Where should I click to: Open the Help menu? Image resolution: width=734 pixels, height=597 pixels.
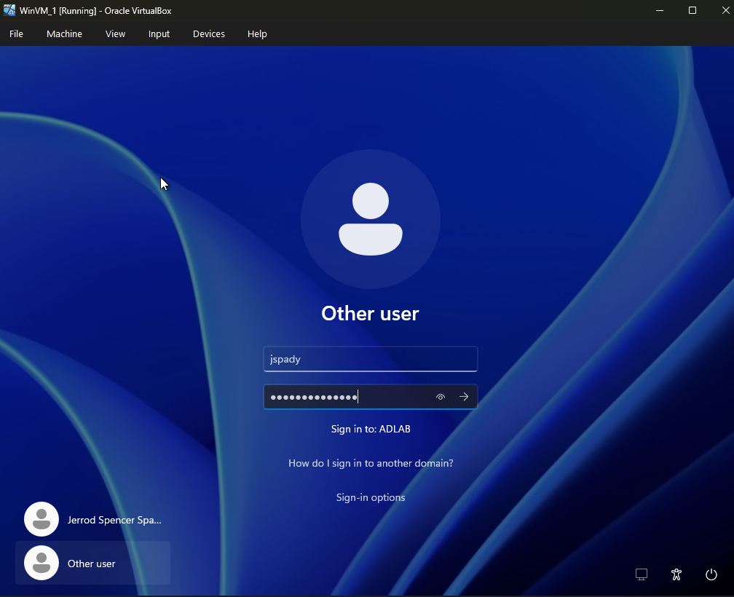point(257,33)
